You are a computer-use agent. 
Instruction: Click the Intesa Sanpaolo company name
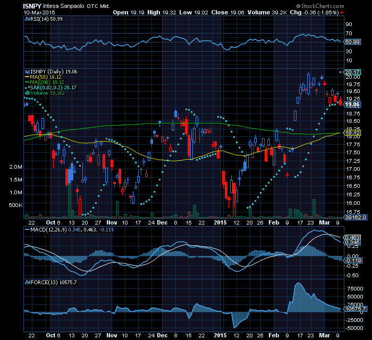pos(64,6)
